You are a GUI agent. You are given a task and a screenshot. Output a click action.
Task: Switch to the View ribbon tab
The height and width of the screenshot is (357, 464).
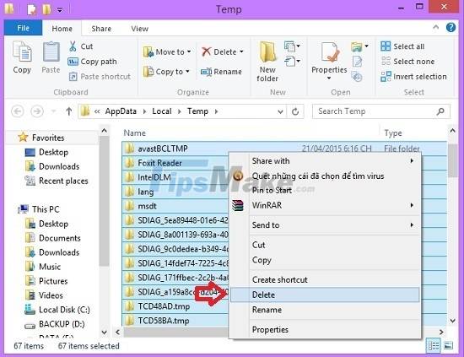[140, 29]
